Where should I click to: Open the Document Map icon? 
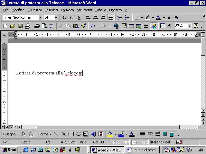tap(163, 26)
